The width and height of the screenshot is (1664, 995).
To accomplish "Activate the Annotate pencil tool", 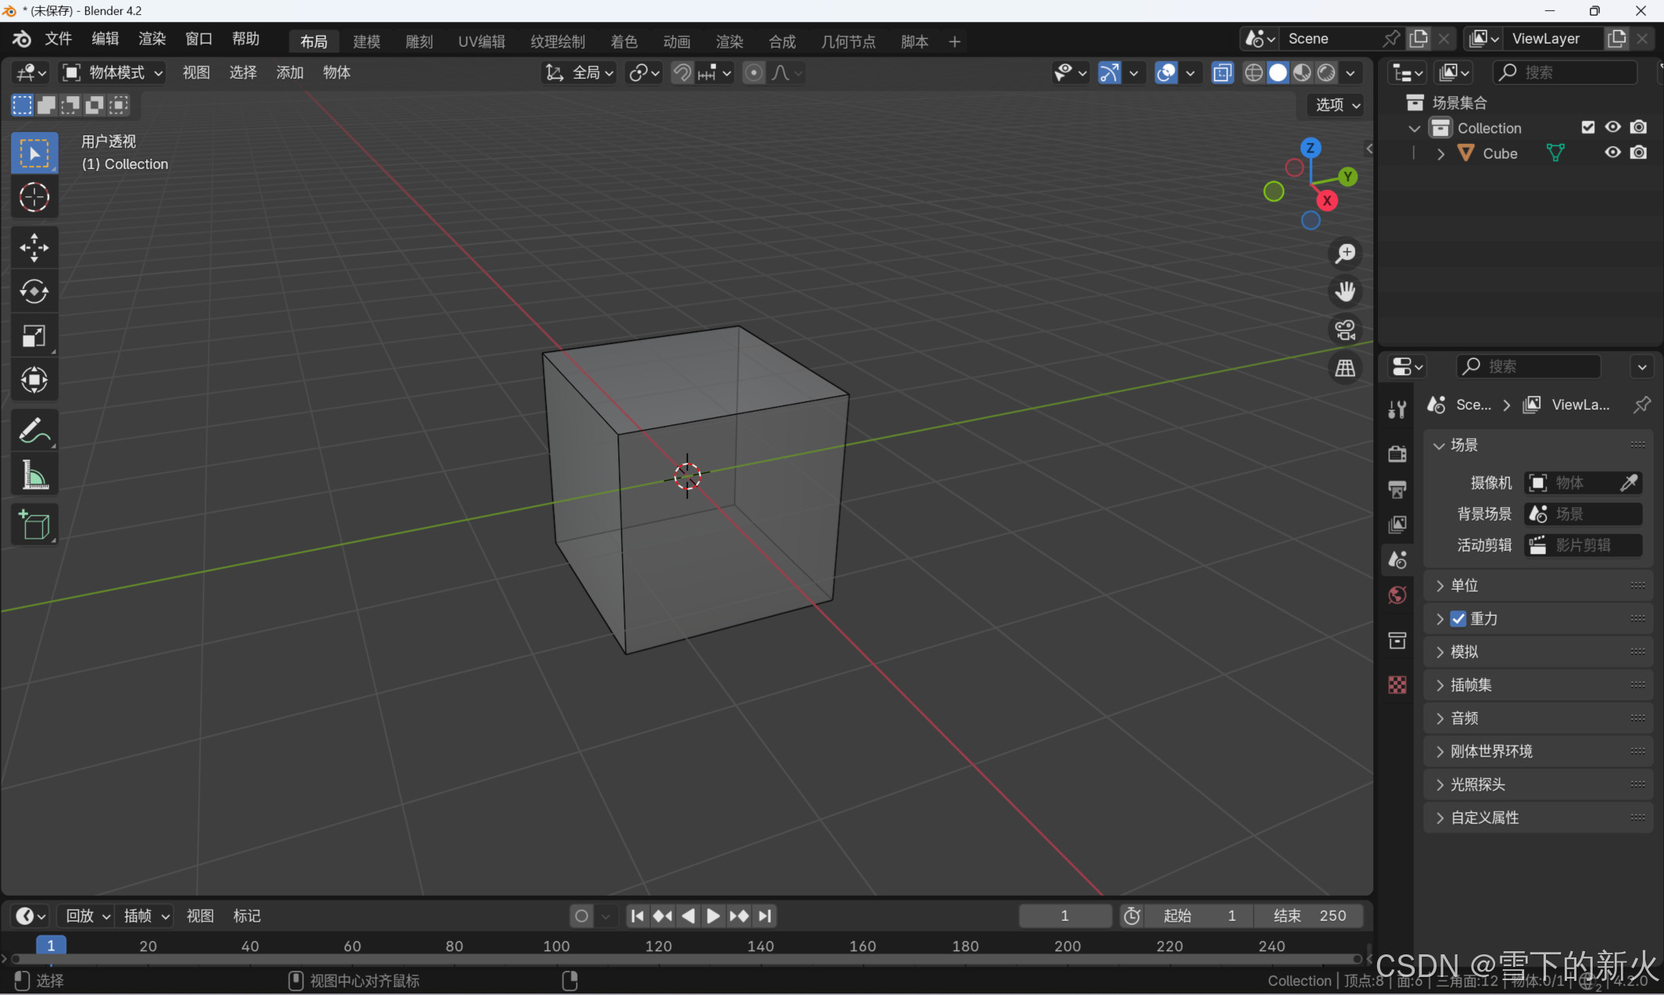I will click(x=34, y=431).
